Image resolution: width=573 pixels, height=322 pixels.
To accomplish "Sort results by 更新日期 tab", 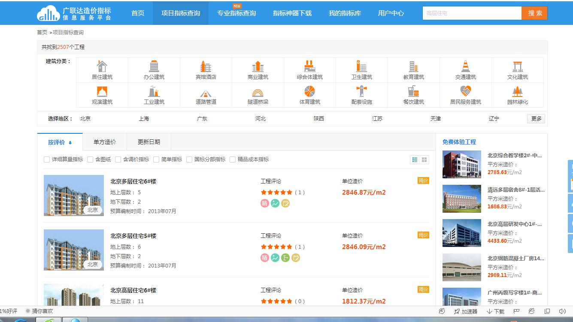I will click(x=149, y=142).
